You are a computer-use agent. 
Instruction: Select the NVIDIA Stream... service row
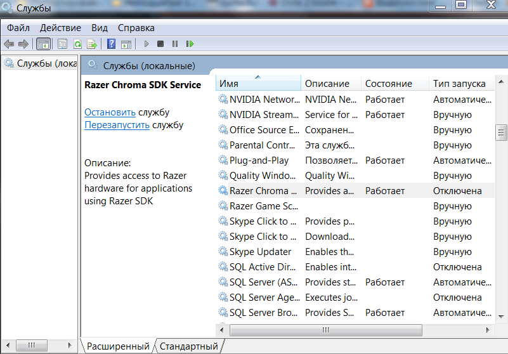tap(355, 114)
